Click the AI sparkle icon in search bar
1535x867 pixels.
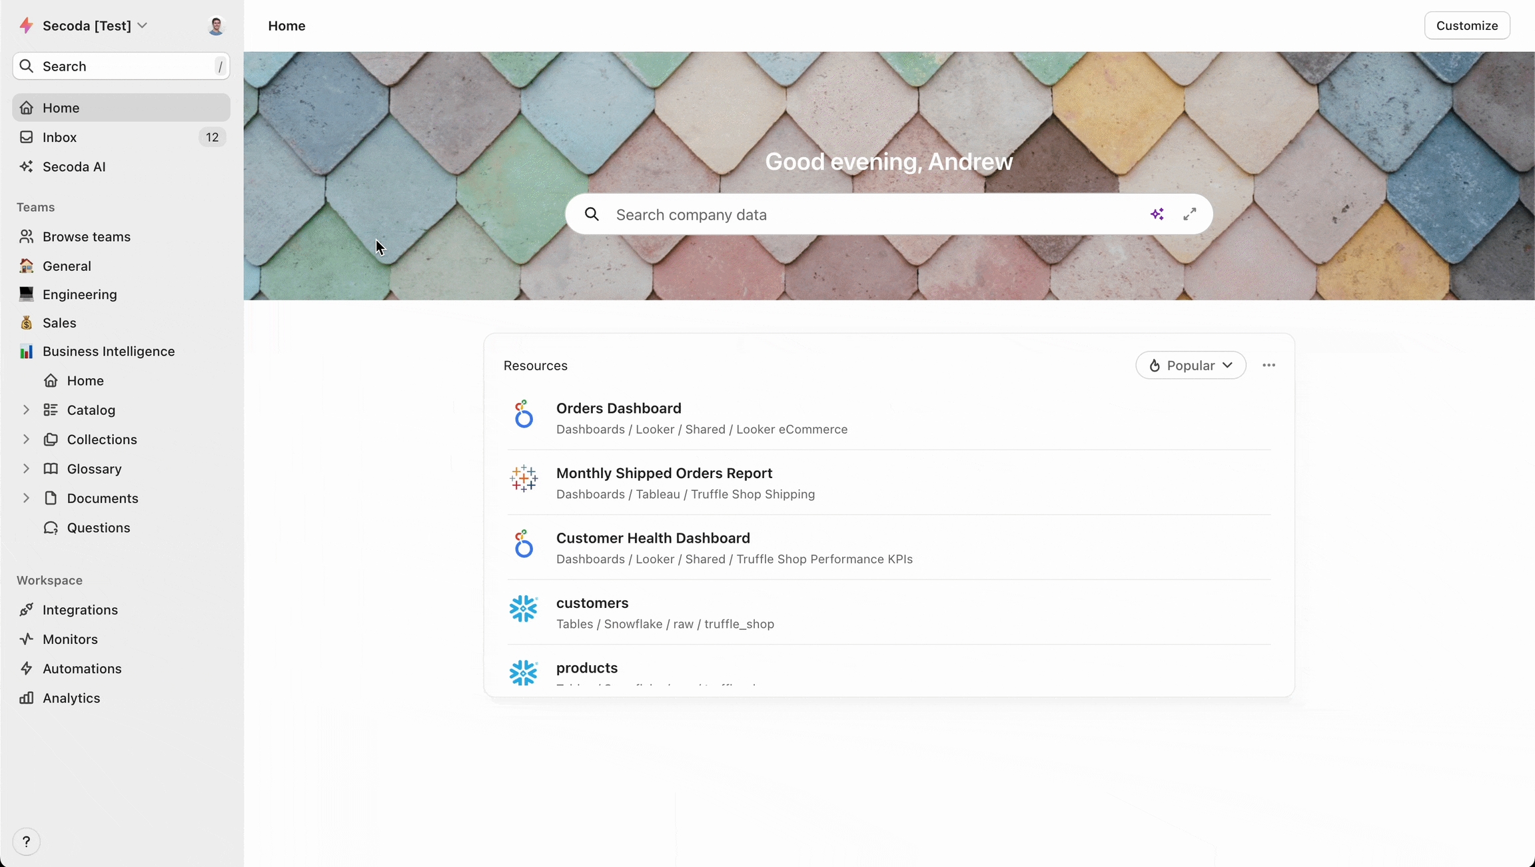point(1157,214)
